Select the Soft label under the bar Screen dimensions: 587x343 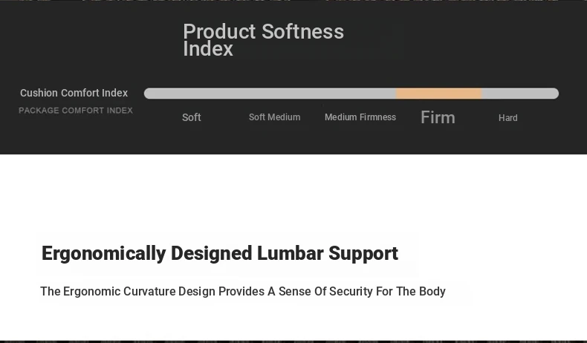(191, 117)
